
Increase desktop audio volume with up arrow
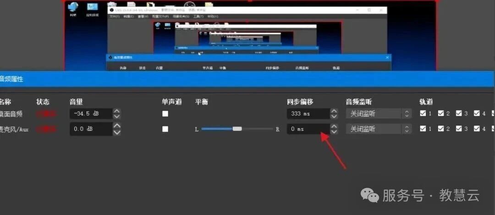coord(117,111)
